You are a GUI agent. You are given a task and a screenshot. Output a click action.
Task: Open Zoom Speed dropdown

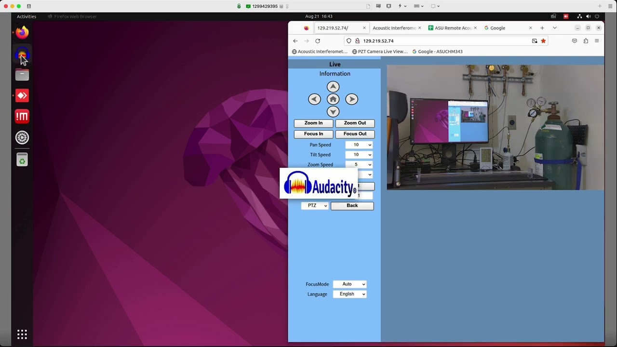point(359,165)
